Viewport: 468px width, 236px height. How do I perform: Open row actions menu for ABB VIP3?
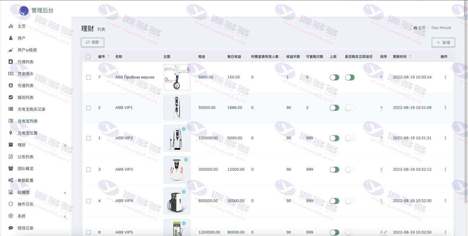[445, 169]
